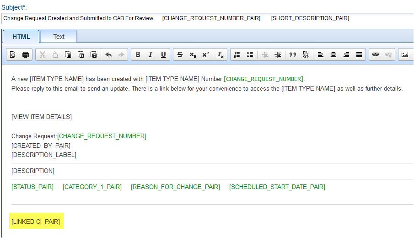
Task: Click the Paste clipboard icon
Action: click(x=68, y=54)
